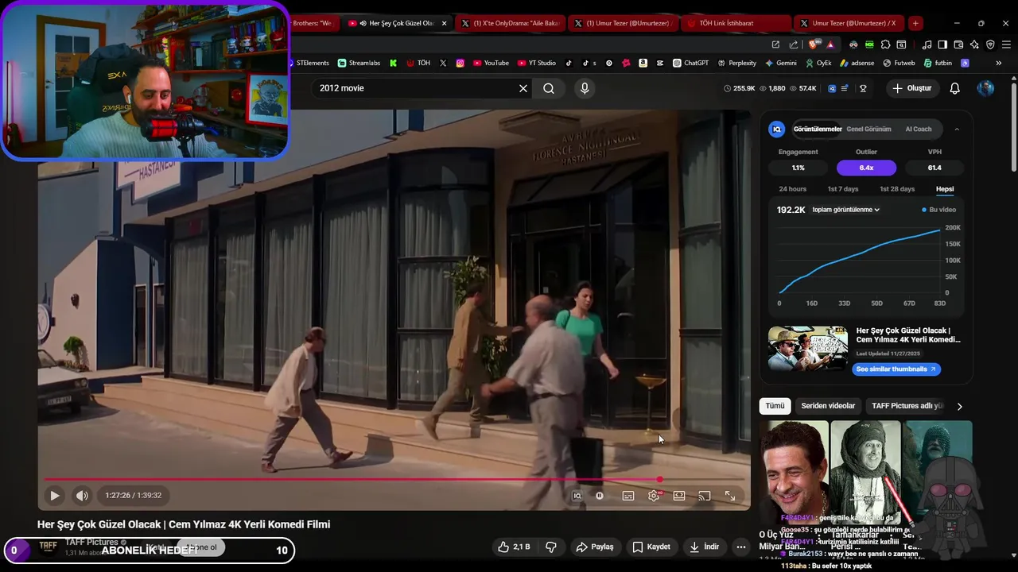Open the account avatar menu
This screenshot has height=572, width=1018.
pyautogui.click(x=986, y=88)
